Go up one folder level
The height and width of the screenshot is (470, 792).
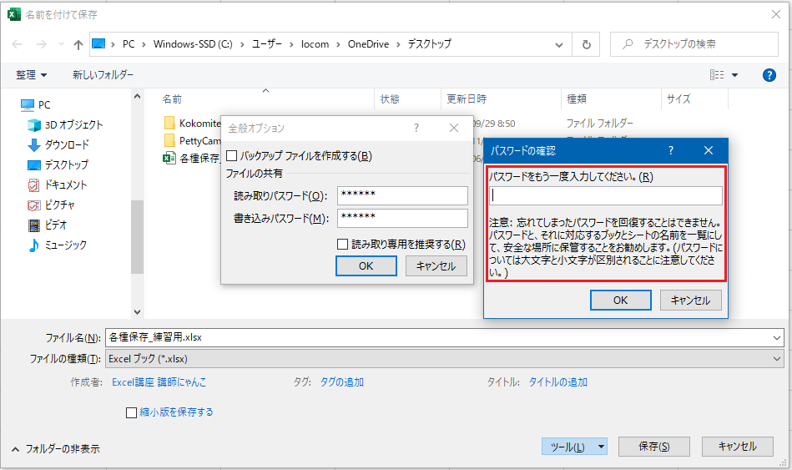coord(78,44)
